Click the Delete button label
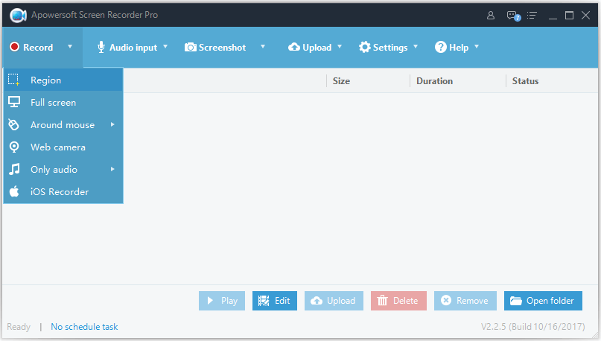The width and height of the screenshot is (601, 341). pyautogui.click(x=406, y=301)
